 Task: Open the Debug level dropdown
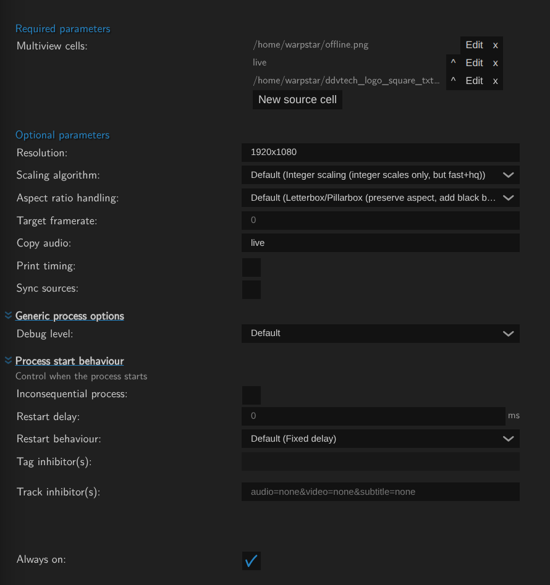380,334
